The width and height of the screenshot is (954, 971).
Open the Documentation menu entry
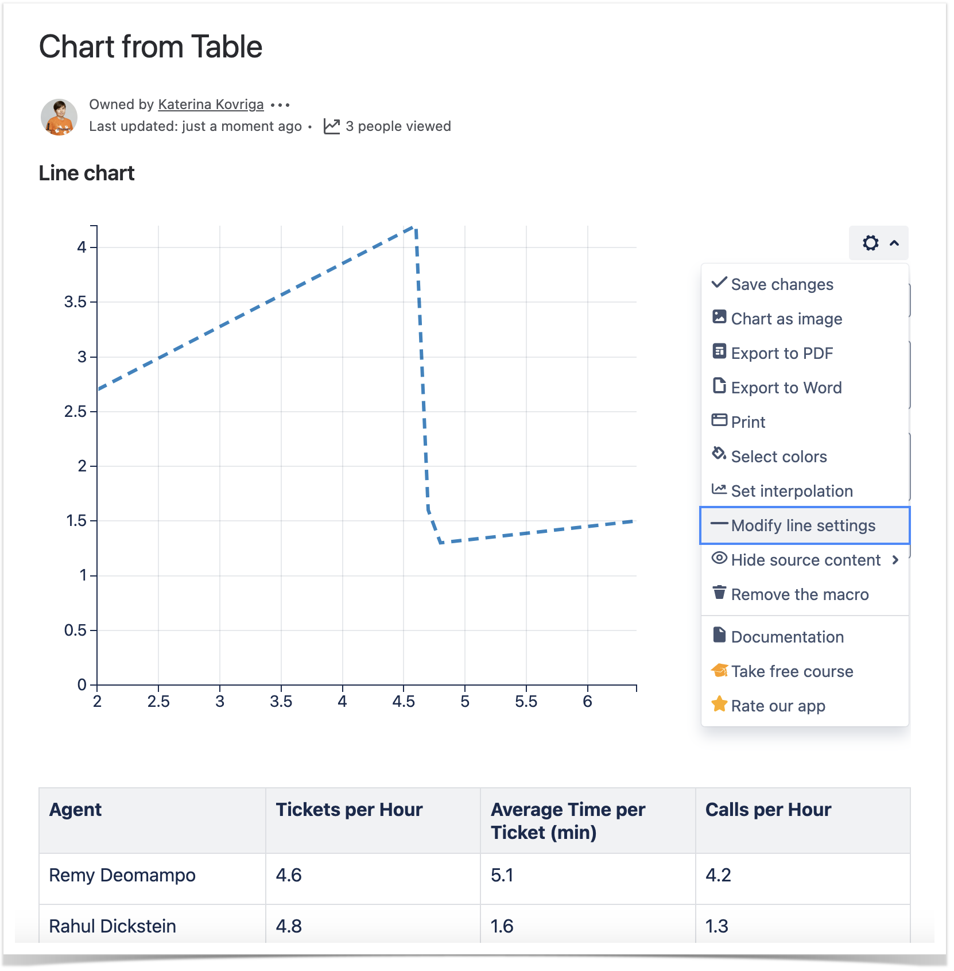[787, 637]
